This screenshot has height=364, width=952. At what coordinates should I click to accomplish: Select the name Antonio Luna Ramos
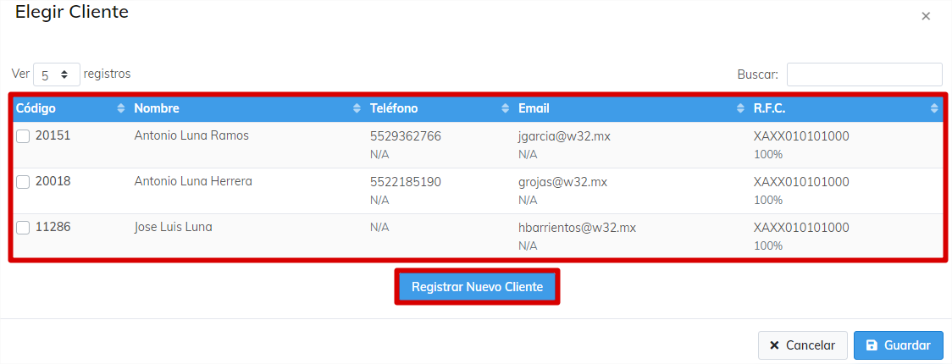pos(191,136)
